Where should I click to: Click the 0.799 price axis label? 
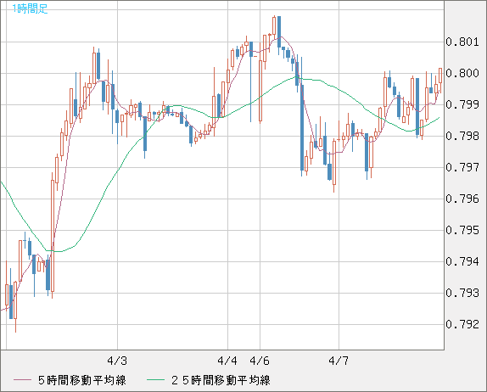click(x=462, y=104)
